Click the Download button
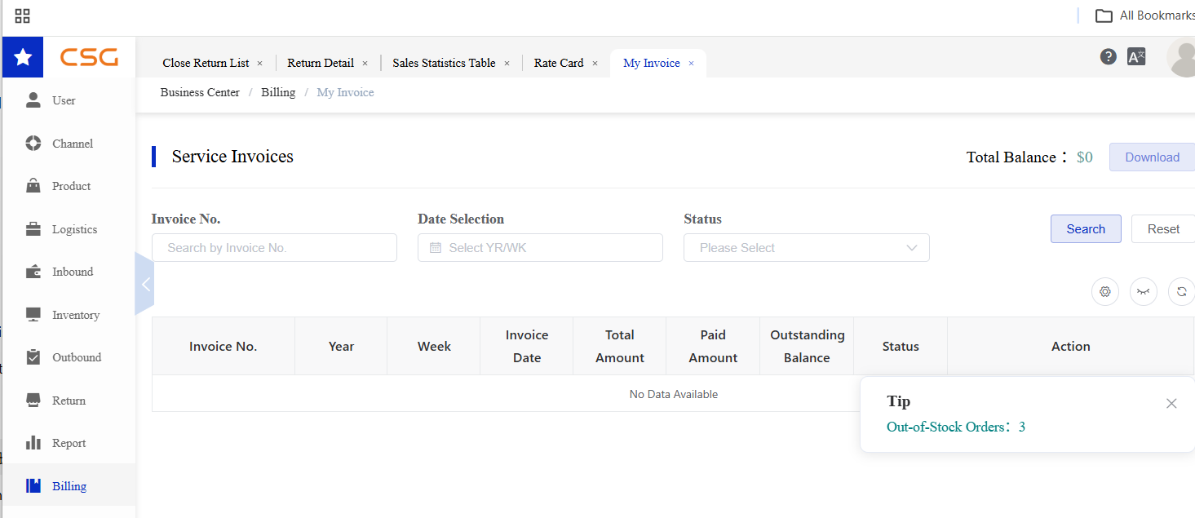1195x518 pixels. click(x=1152, y=157)
